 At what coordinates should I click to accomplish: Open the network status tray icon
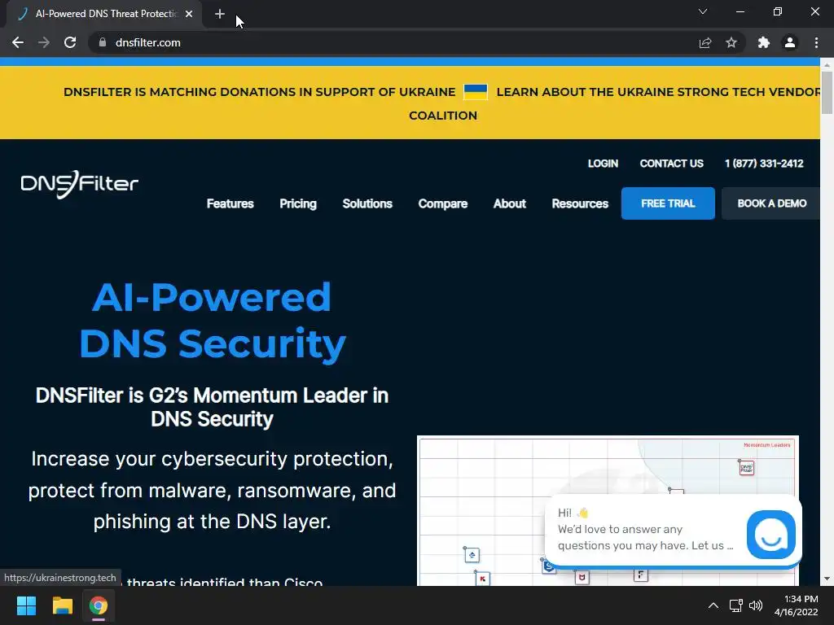pos(735,605)
